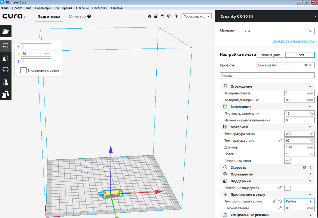Open the Просмотр м... view mode dropdown
Image resolution: width=318 pixels, height=218 pixels.
pos(197,16)
